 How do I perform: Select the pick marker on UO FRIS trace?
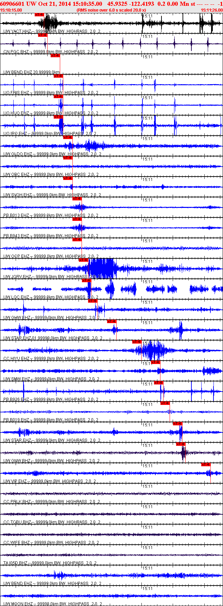click(58, 76)
